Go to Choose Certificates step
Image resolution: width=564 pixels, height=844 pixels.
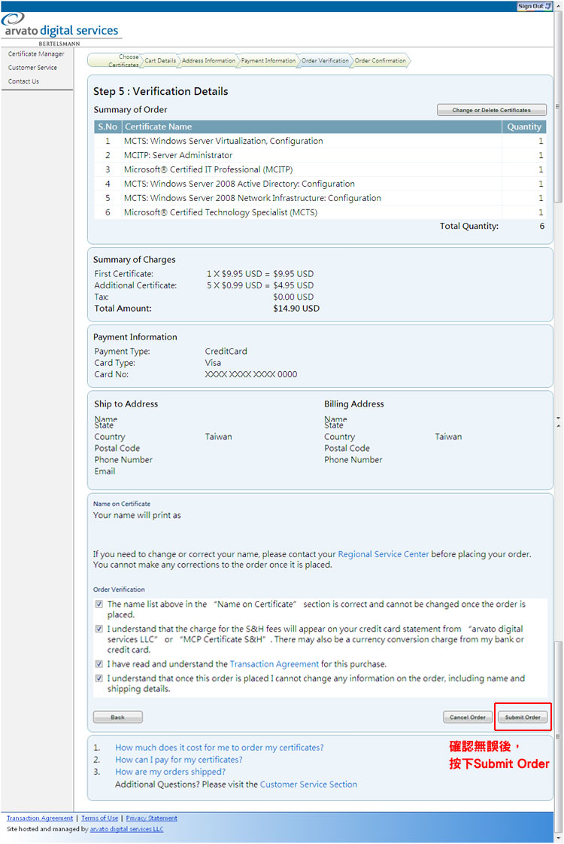[114, 60]
